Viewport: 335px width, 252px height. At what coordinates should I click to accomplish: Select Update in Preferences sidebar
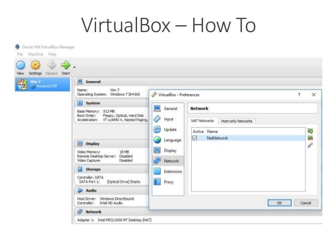pyautogui.click(x=168, y=129)
